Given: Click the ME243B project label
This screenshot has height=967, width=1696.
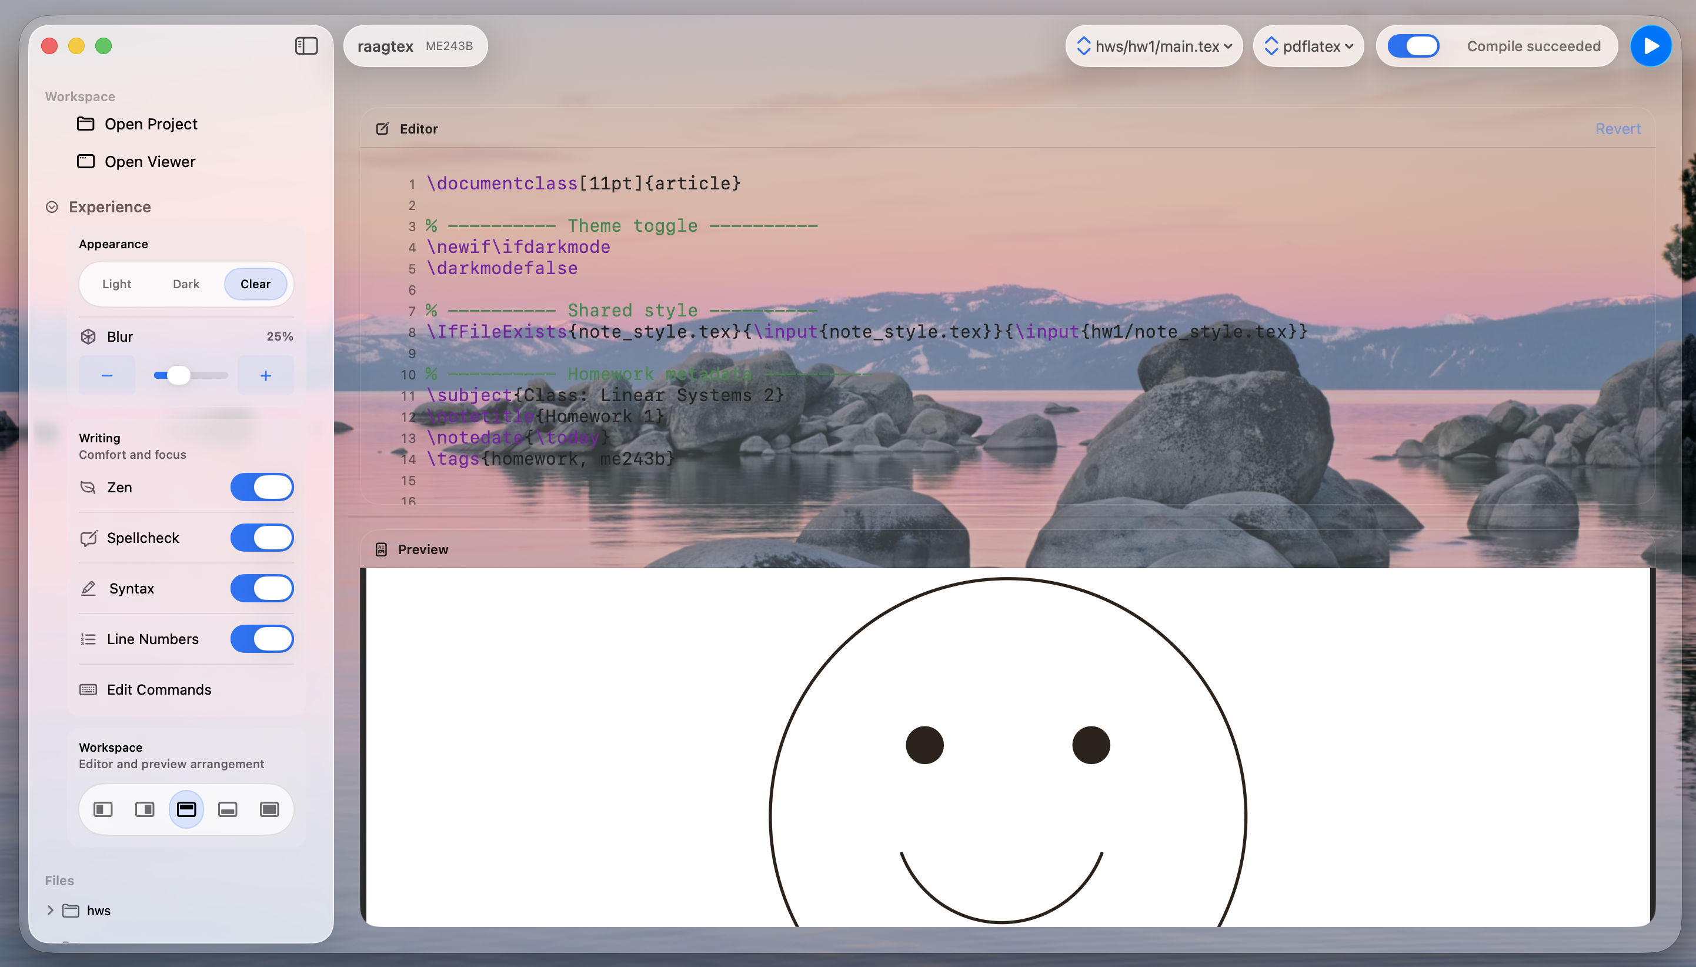Looking at the screenshot, I should (x=449, y=46).
